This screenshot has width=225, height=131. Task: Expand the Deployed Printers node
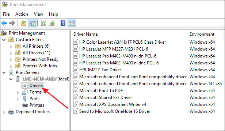pos(4,112)
